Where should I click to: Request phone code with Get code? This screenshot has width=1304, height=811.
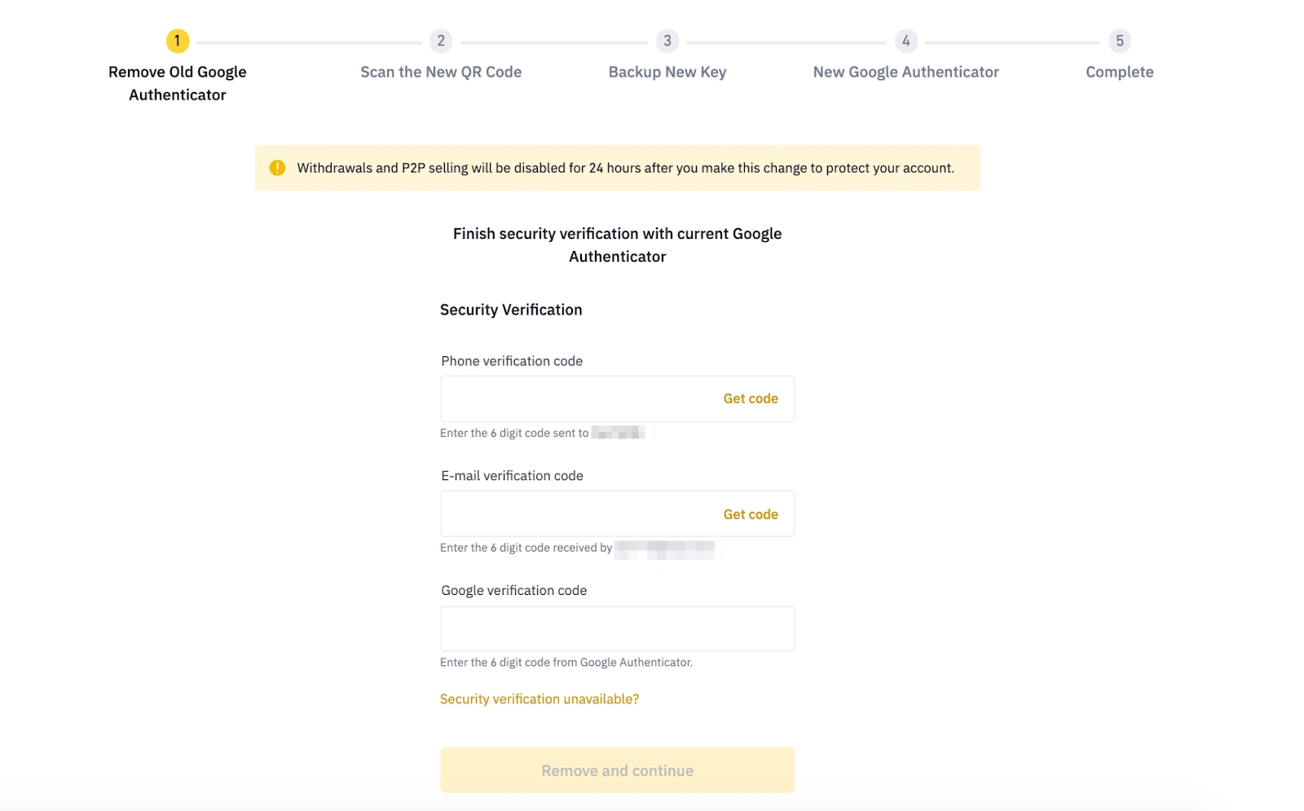click(750, 399)
